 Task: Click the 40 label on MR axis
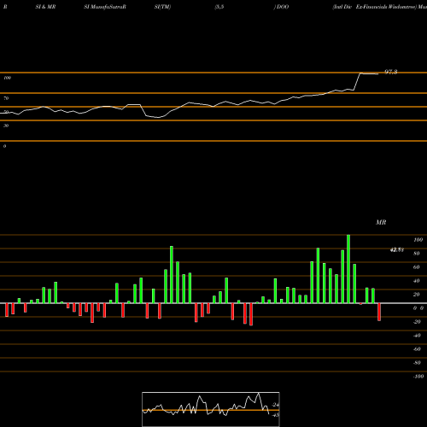point(417,281)
